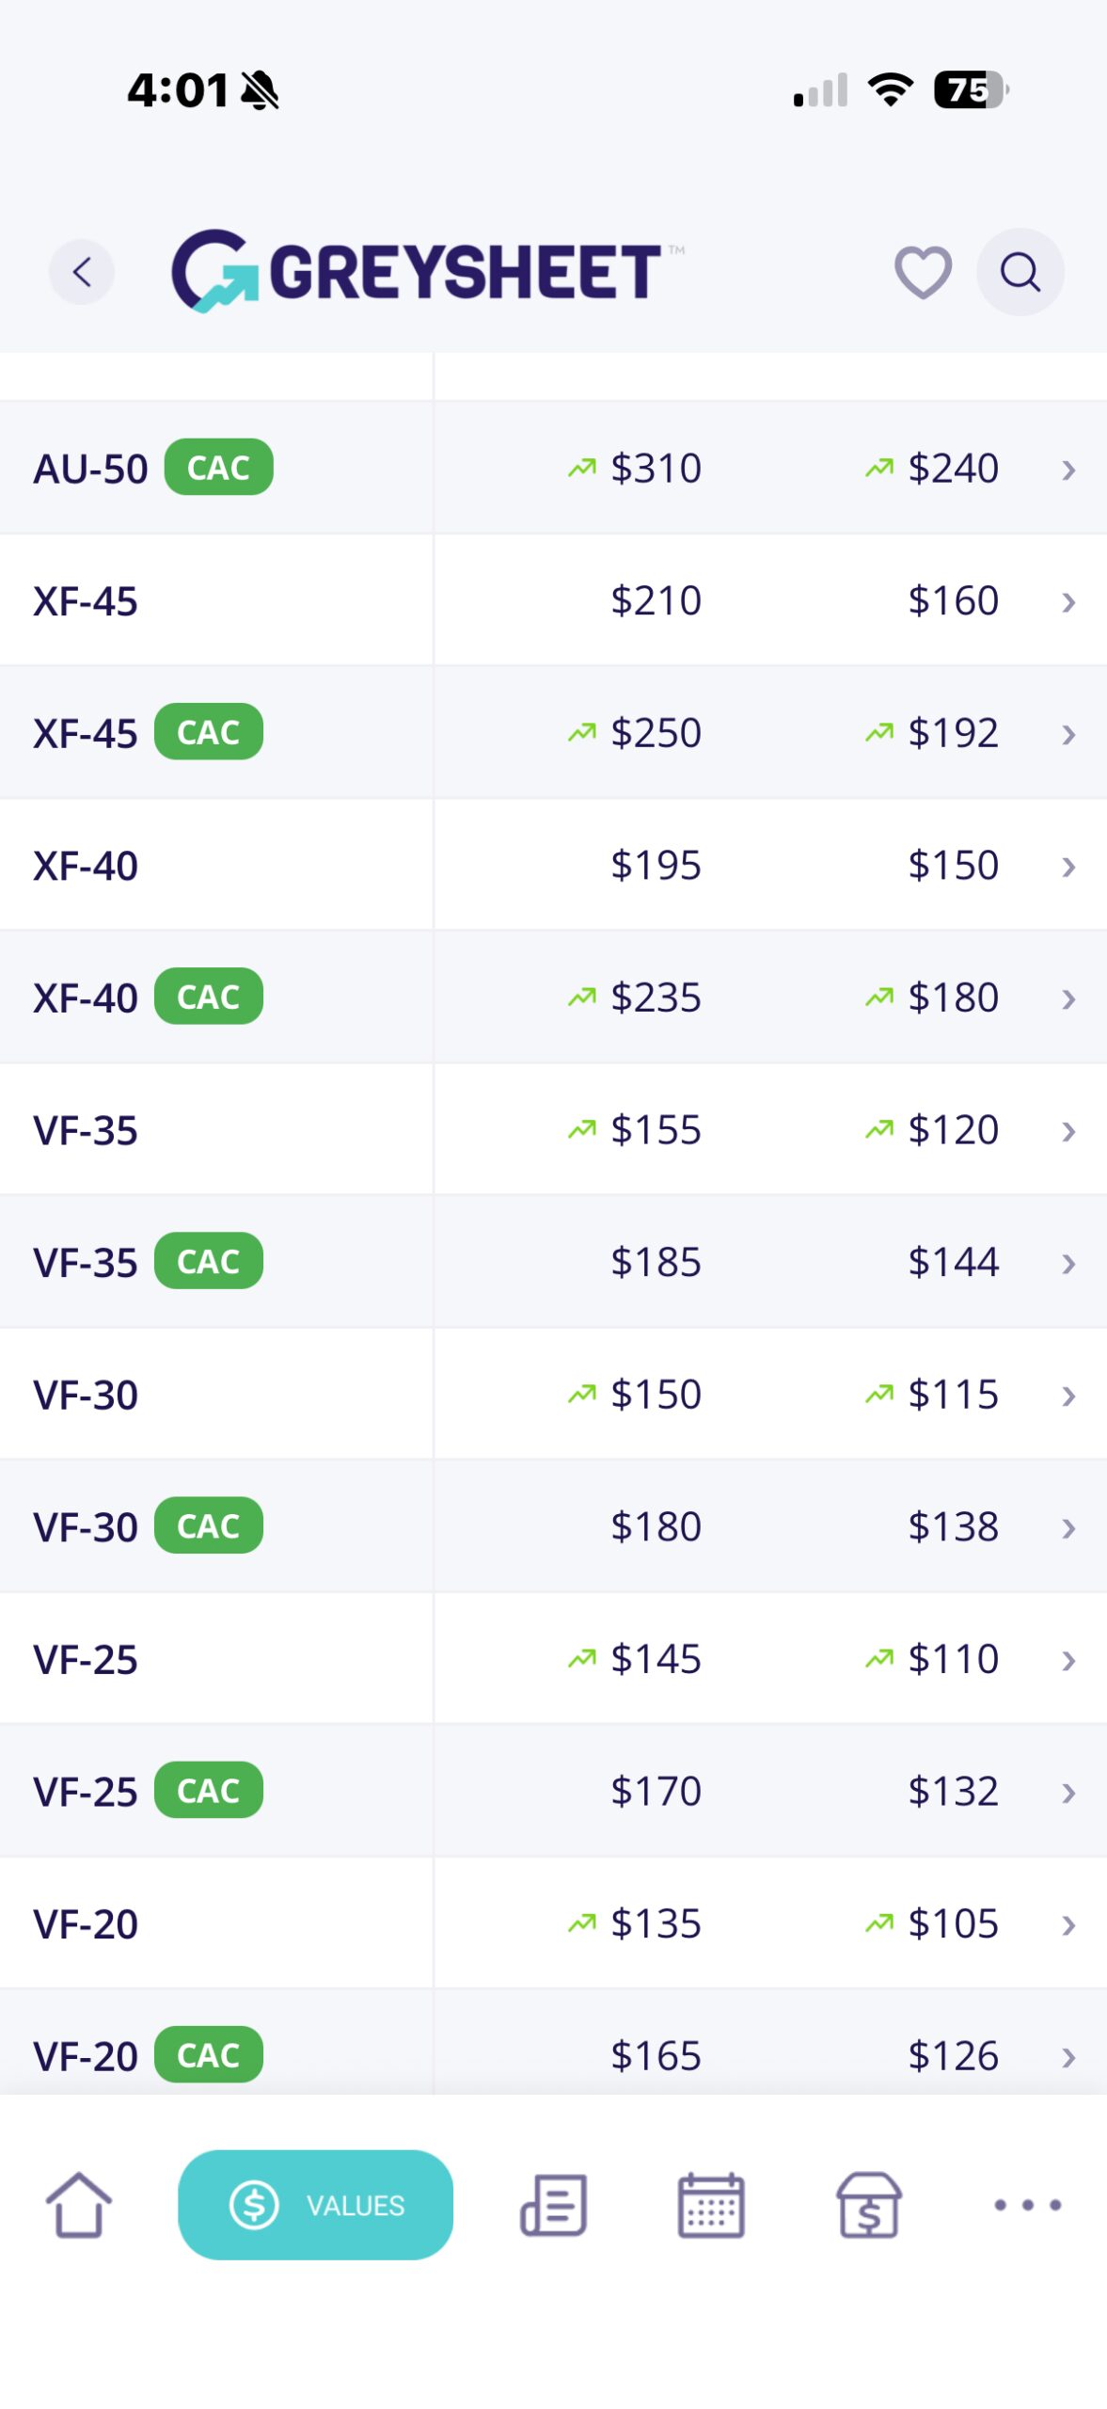The image size is (1107, 2409).
Task: Select the XF-40 $195 row
Action: 553,865
